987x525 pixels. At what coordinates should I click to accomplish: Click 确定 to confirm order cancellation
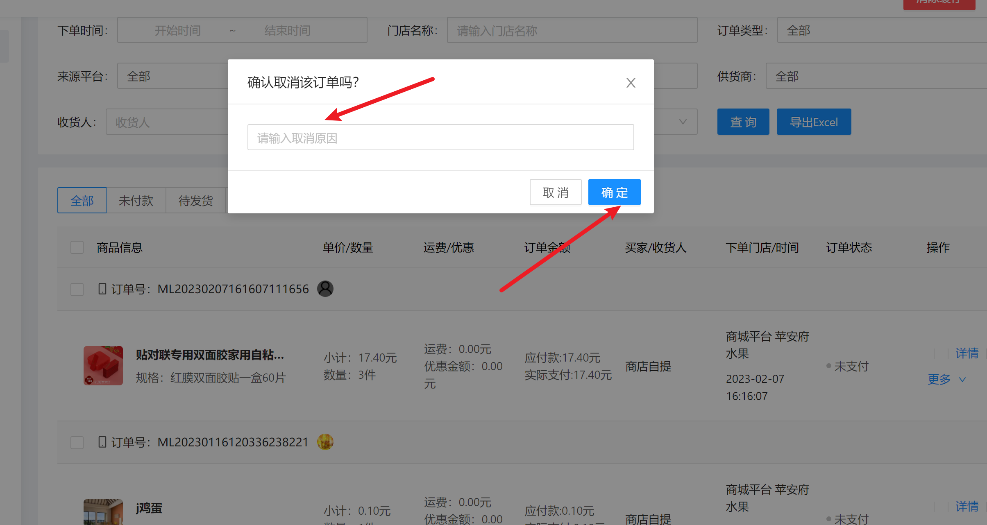(614, 192)
